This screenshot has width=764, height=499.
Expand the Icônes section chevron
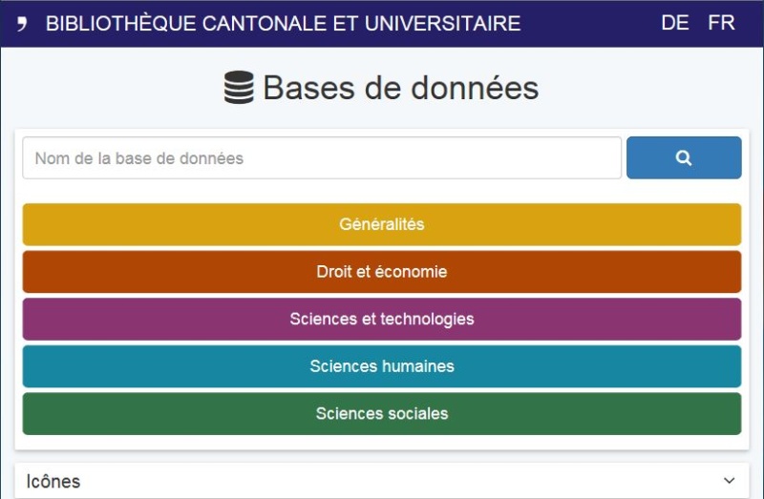pyautogui.click(x=730, y=481)
